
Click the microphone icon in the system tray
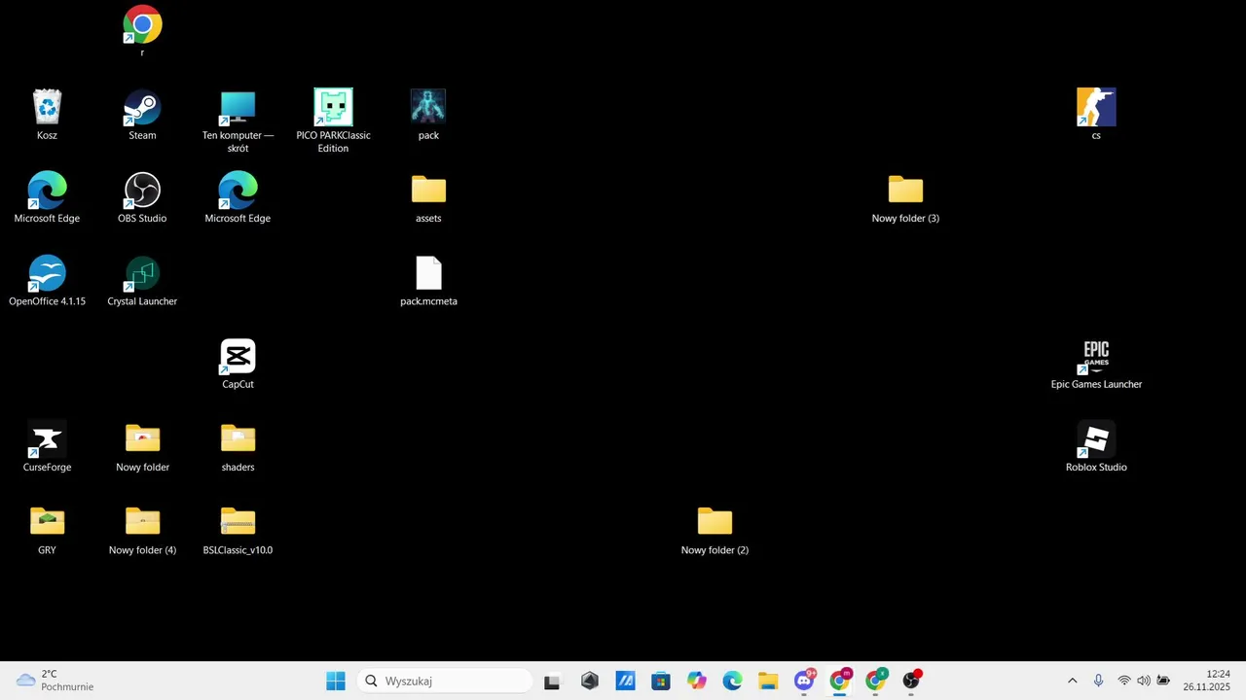tap(1098, 681)
